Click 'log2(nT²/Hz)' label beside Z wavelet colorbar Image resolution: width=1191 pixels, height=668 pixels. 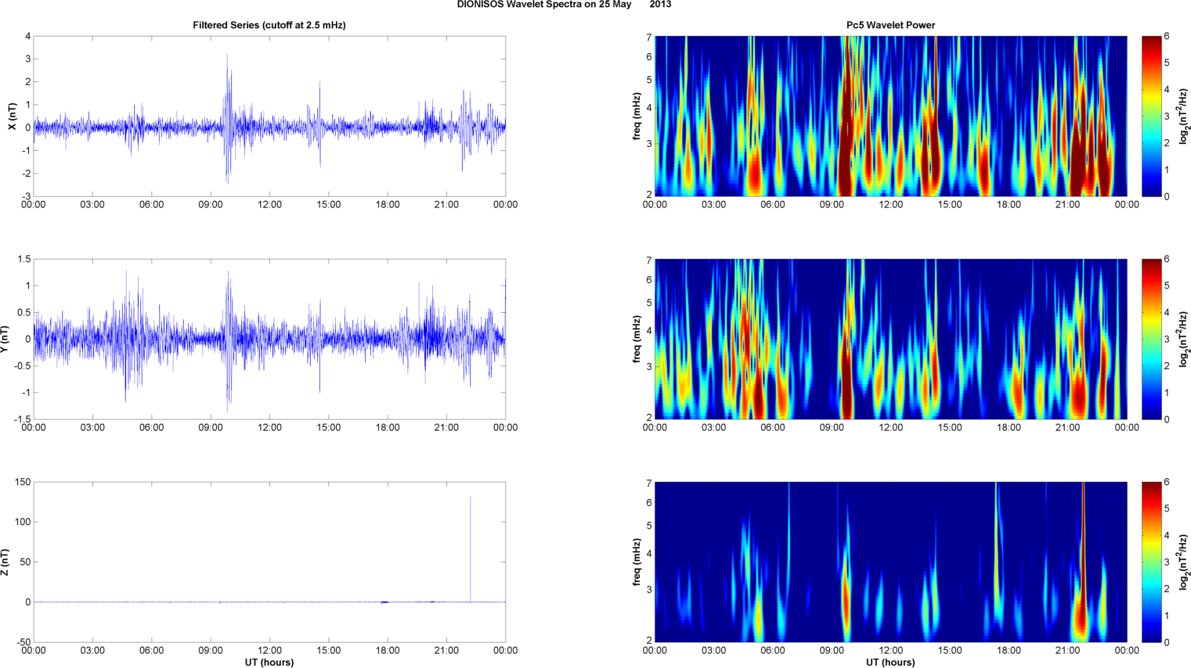coord(1184,562)
